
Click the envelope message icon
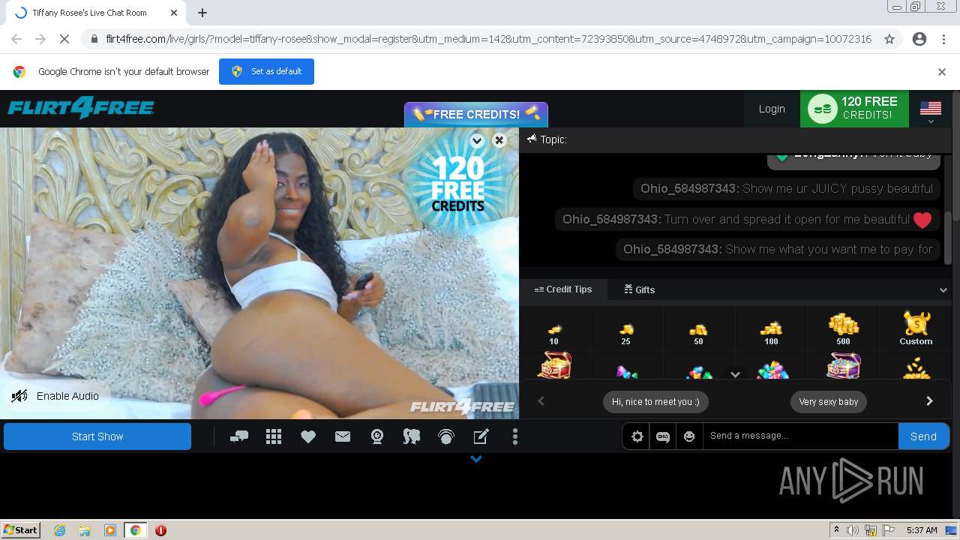343,436
